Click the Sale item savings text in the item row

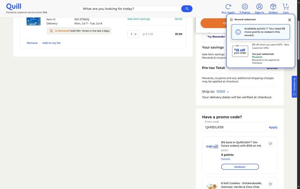(x=138, y=19)
